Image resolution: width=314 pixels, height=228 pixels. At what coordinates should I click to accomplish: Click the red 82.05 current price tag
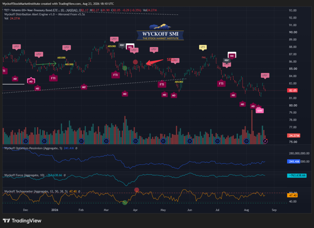[x=293, y=90]
